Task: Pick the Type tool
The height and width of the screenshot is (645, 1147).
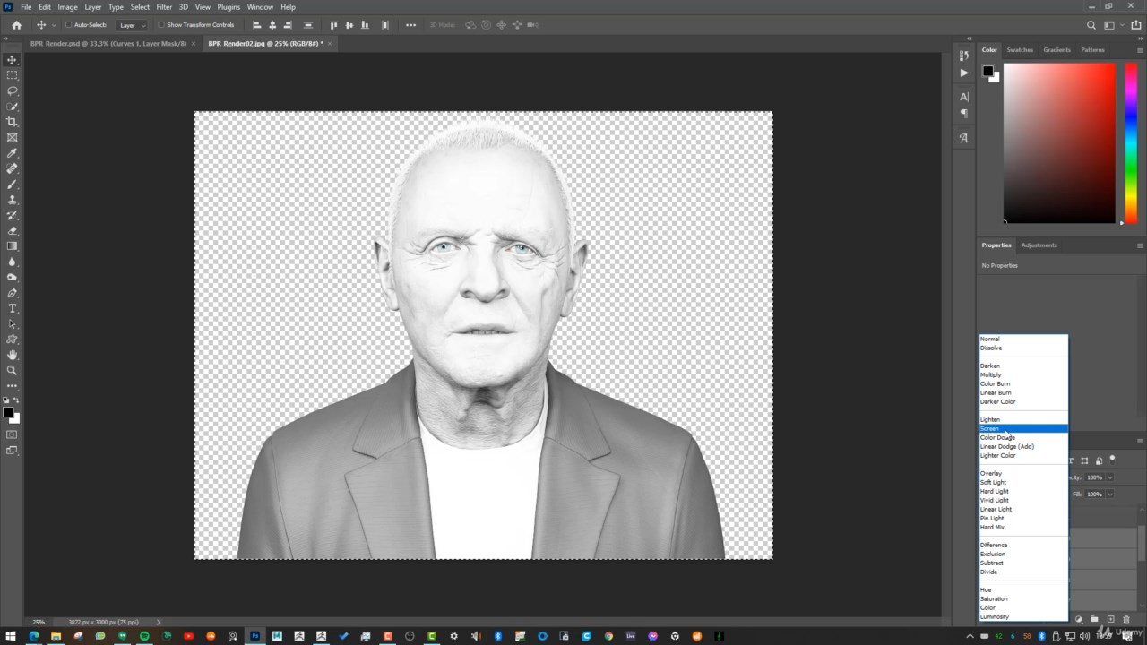Action: click(x=12, y=308)
